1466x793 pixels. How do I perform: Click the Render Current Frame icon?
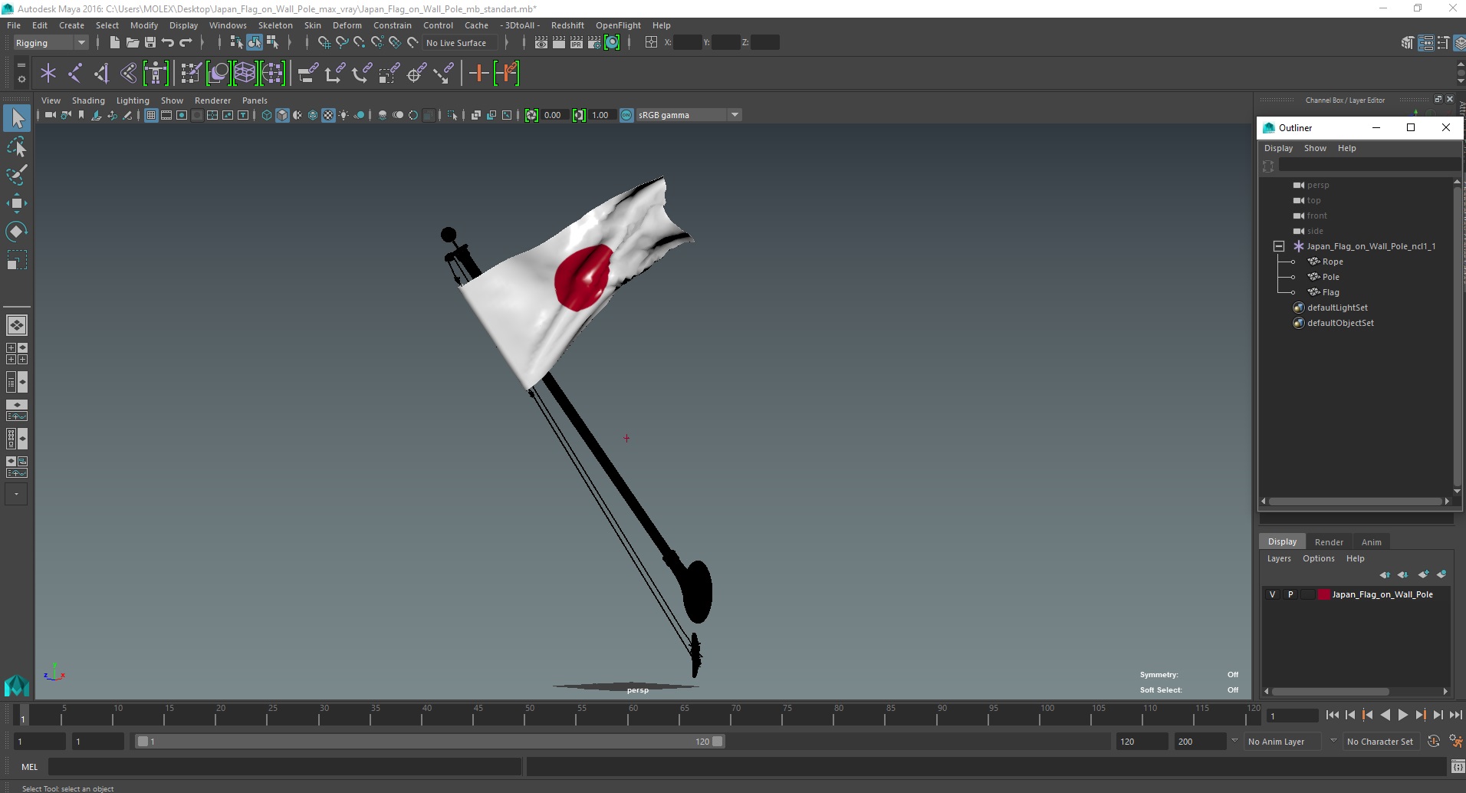click(x=559, y=43)
